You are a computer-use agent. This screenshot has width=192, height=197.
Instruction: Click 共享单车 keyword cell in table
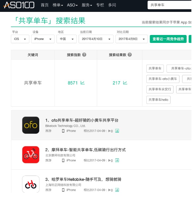click(x=33, y=83)
